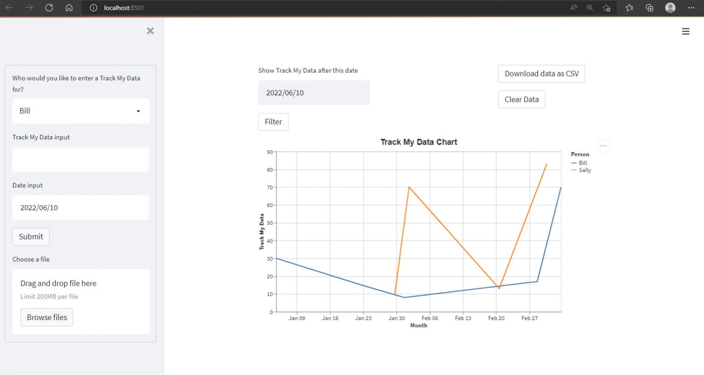Expand the person dropdown showing Bill
This screenshot has height=375, width=704.
pyautogui.click(x=81, y=111)
